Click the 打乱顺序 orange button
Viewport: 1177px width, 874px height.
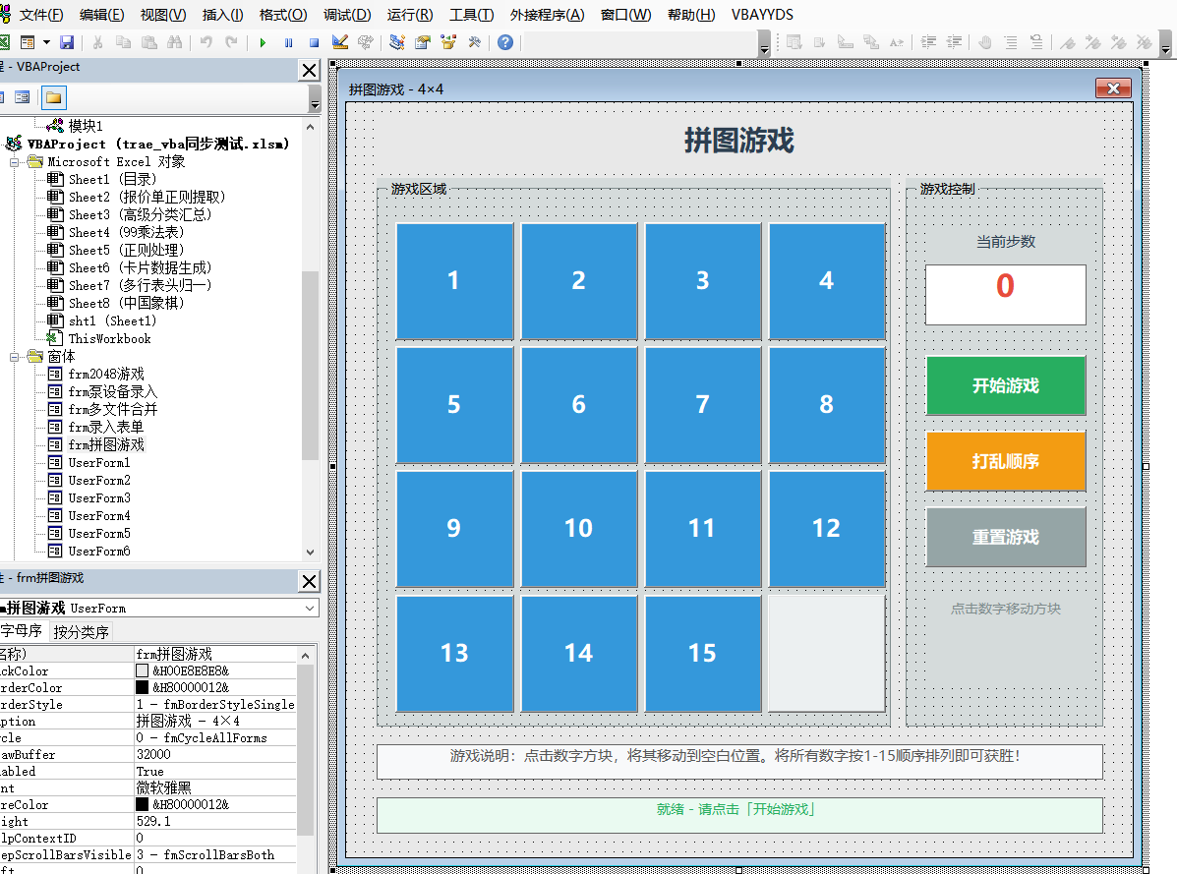(1005, 462)
